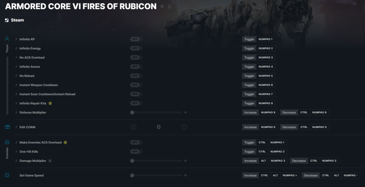Click the Toggle hotkey button for Infinite AP
Image resolution: width=365 pixels, height=187 pixels.
pyautogui.click(x=249, y=39)
